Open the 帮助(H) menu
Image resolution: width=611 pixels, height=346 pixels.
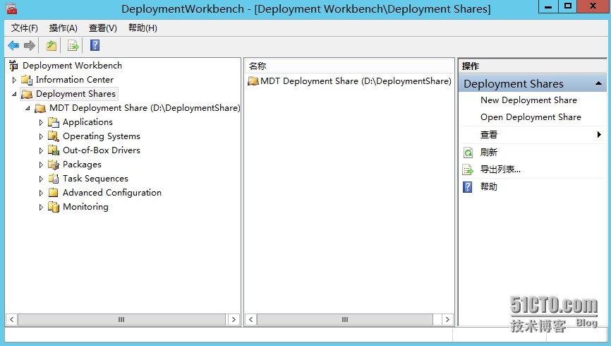[x=143, y=28]
